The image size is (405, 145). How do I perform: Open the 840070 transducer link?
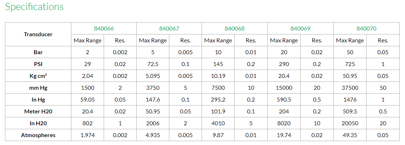click(x=366, y=29)
